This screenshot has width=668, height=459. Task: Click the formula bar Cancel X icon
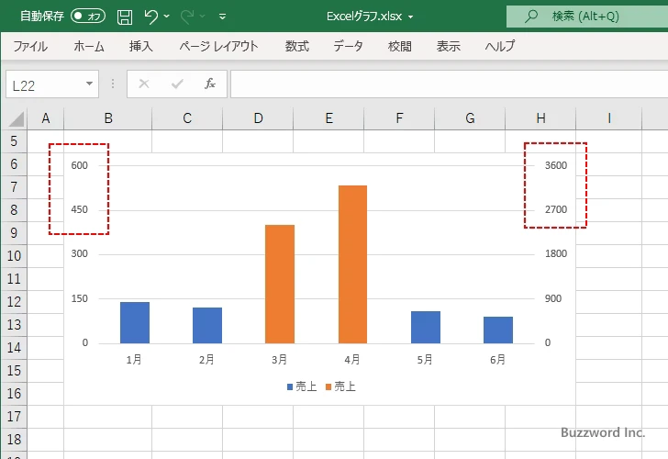point(144,84)
